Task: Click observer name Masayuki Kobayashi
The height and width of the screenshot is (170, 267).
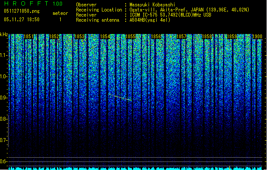Action: 152,5
